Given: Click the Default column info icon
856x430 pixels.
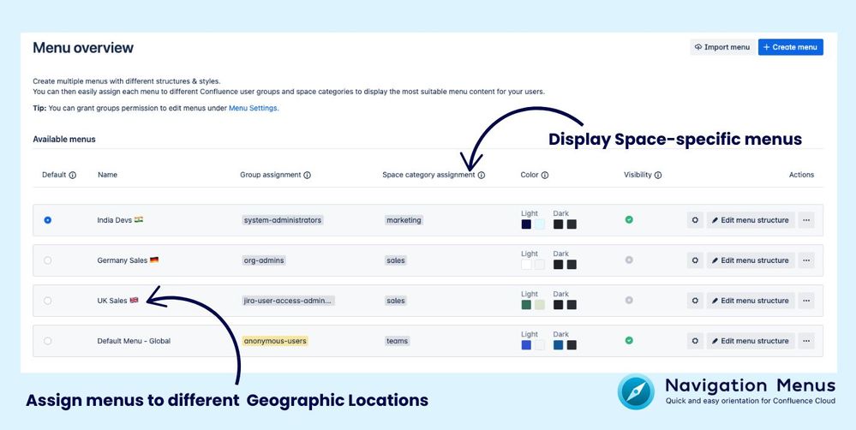Looking at the screenshot, I should pyautogui.click(x=73, y=175).
